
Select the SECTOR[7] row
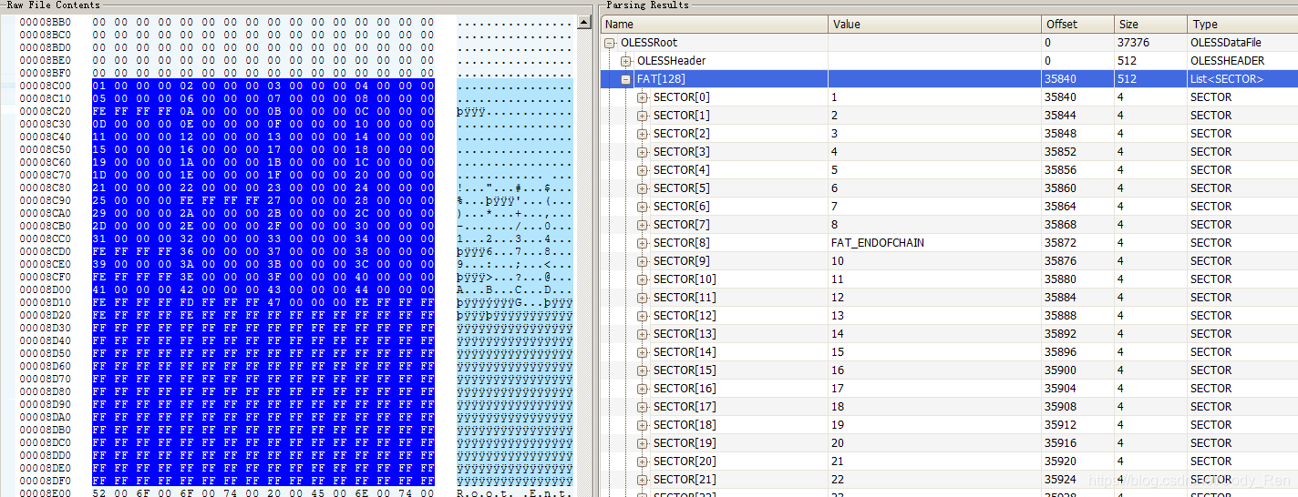(950, 225)
